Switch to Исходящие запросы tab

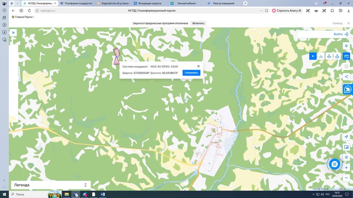(150, 3)
